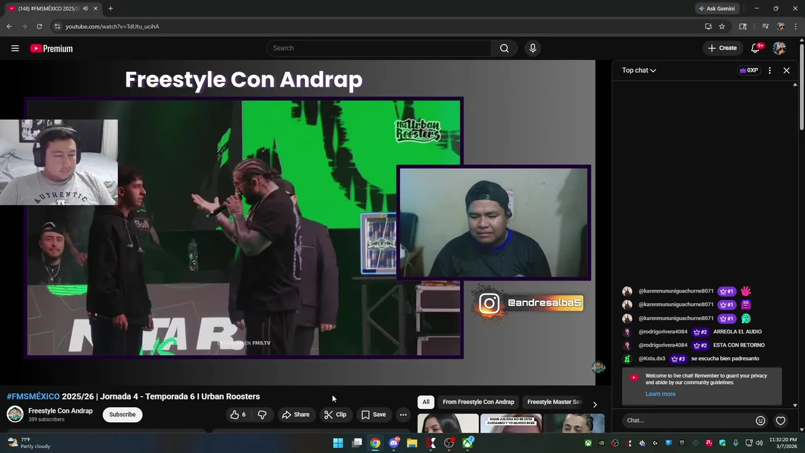Viewport: 805px width, 453px height.
Task: Send a heart reaction in chat
Action: point(780,420)
